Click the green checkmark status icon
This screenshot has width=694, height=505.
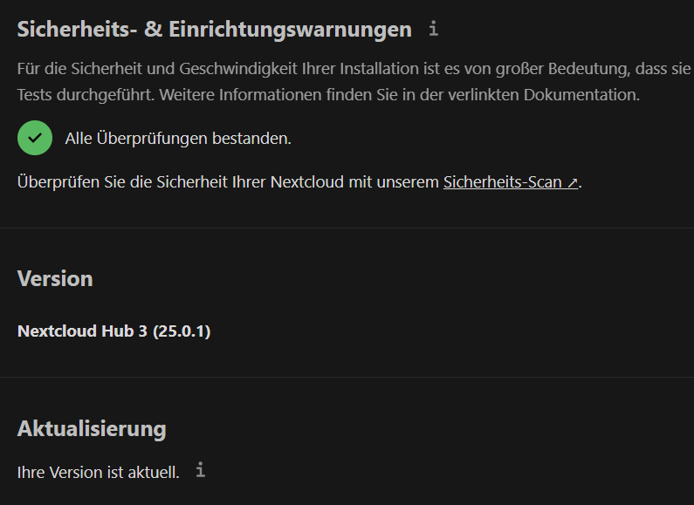pyautogui.click(x=35, y=138)
